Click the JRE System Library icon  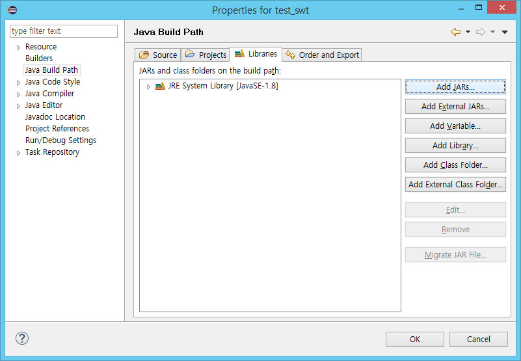(160, 86)
